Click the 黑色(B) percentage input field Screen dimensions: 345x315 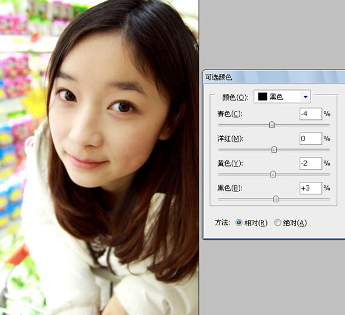(x=310, y=188)
